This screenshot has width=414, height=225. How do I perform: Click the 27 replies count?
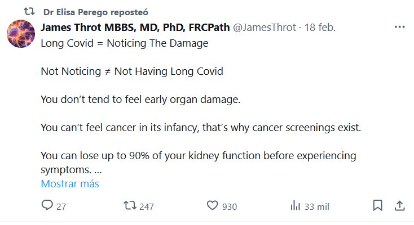coord(61,206)
